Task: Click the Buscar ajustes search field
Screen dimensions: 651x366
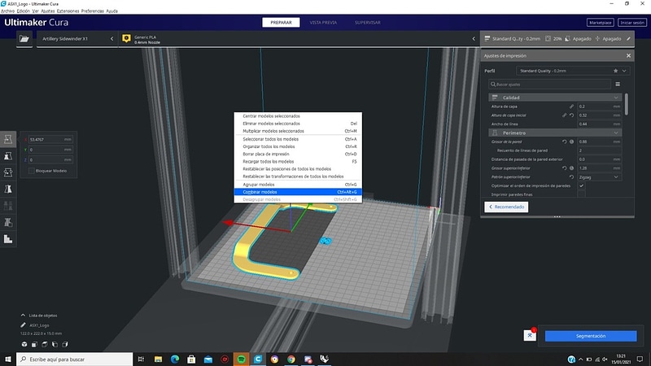Action: 549,85
